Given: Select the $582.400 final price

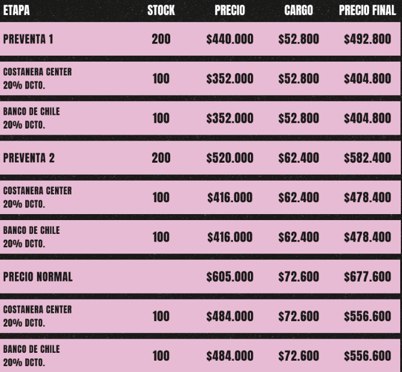Looking at the screenshot, I should tap(367, 158).
